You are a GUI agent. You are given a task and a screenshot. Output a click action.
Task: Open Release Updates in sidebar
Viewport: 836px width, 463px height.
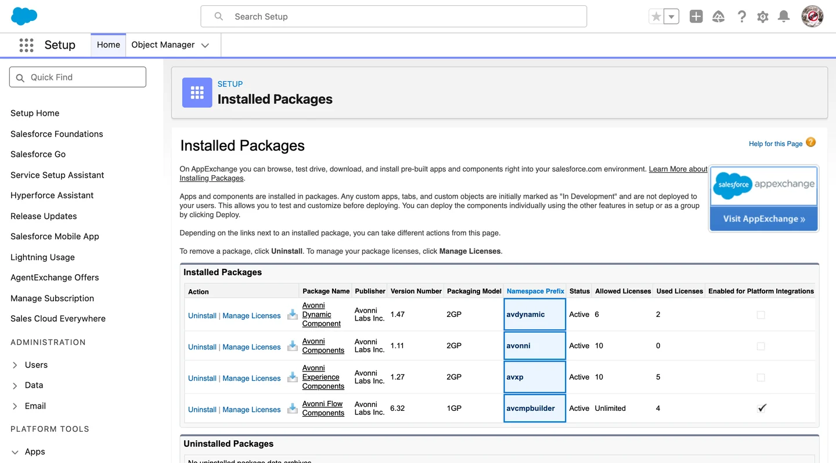pos(44,216)
